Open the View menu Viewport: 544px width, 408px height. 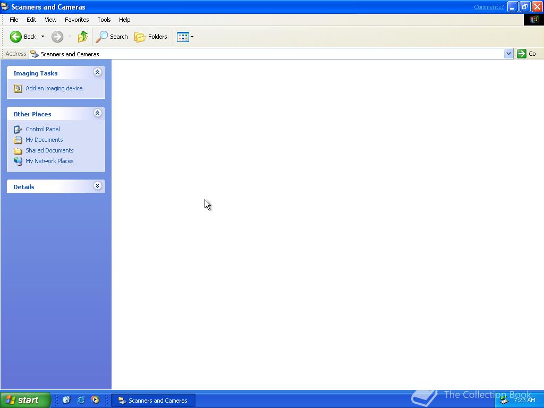[50, 20]
